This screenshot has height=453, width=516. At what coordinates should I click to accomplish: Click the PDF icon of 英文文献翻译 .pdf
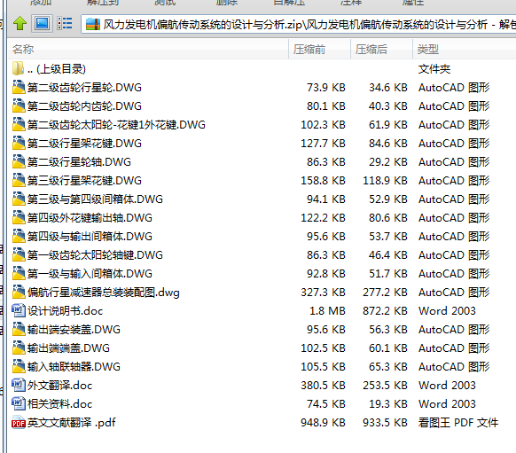tap(19, 423)
